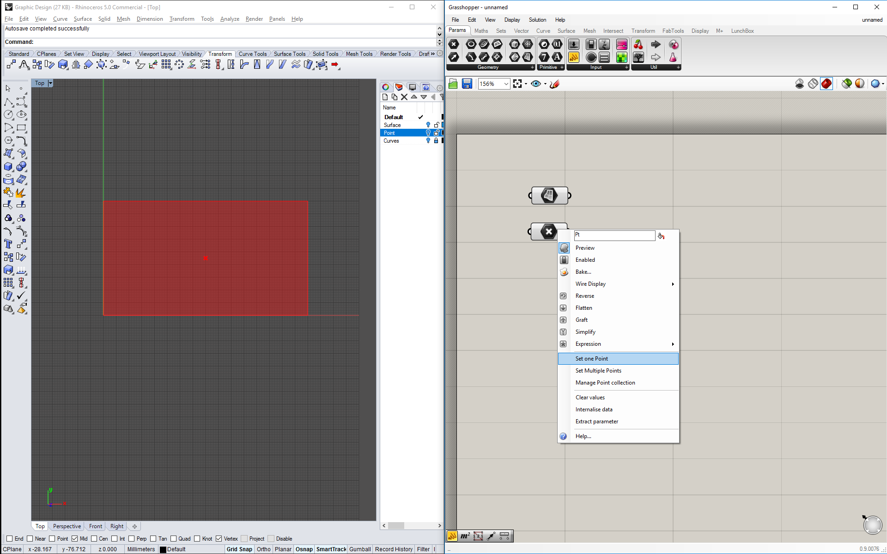Click layer panel horizontal scrollbar thumb
This screenshot has width=887, height=554.
click(396, 526)
